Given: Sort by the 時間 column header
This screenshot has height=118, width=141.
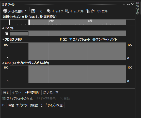Looking at the screenshot, I should (x=11, y=105).
